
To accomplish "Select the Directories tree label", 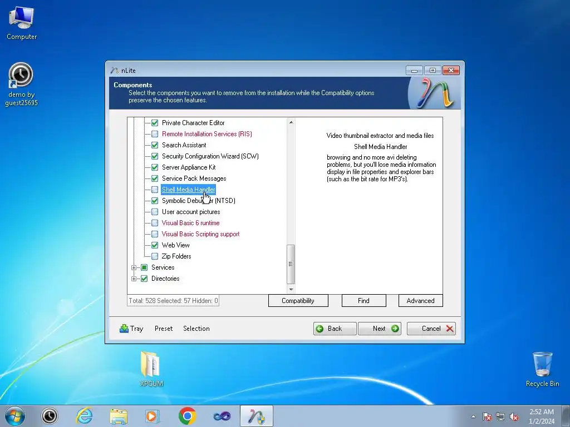I will click(165, 279).
